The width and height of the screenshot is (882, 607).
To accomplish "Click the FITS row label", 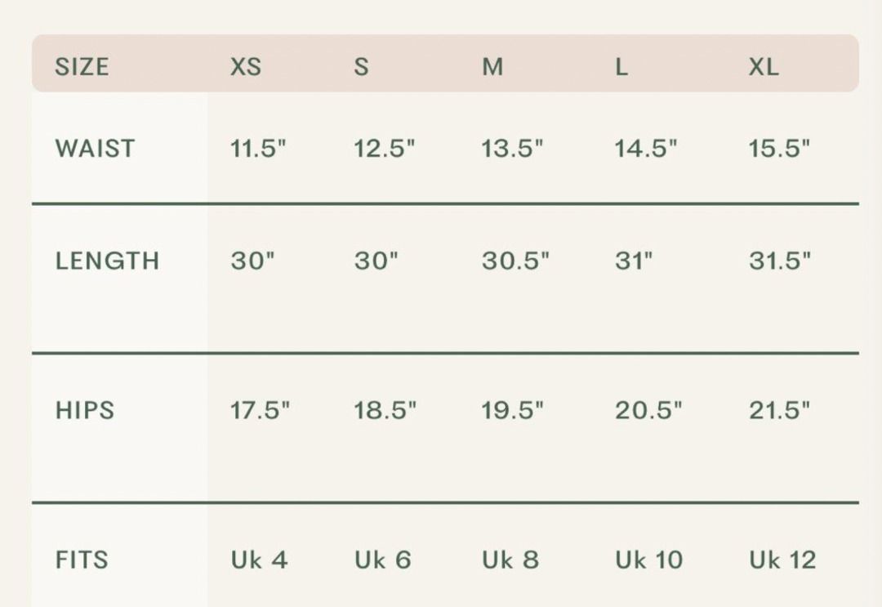I will 82,560.
